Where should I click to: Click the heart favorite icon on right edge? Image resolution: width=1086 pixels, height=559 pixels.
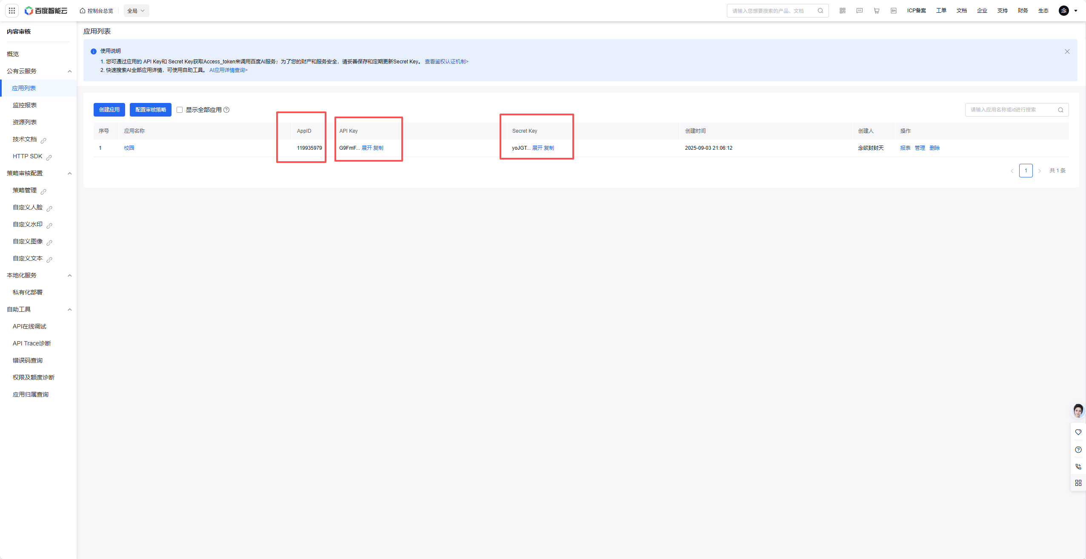(1078, 432)
